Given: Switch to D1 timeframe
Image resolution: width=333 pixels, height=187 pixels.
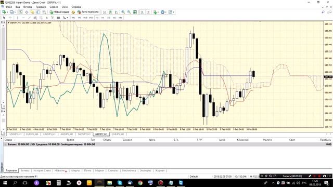Looking at the screenshot, I should [x=109, y=18].
